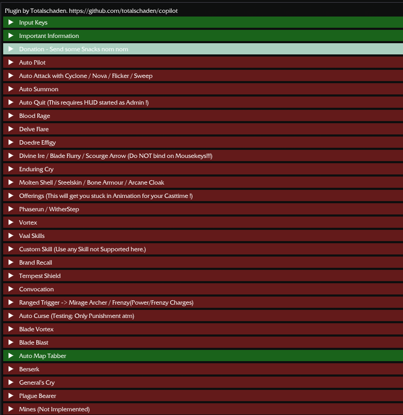Click the 'Input Keys' label
The height and width of the screenshot is (415, 403).
pyautogui.click(x=34, y=22)
